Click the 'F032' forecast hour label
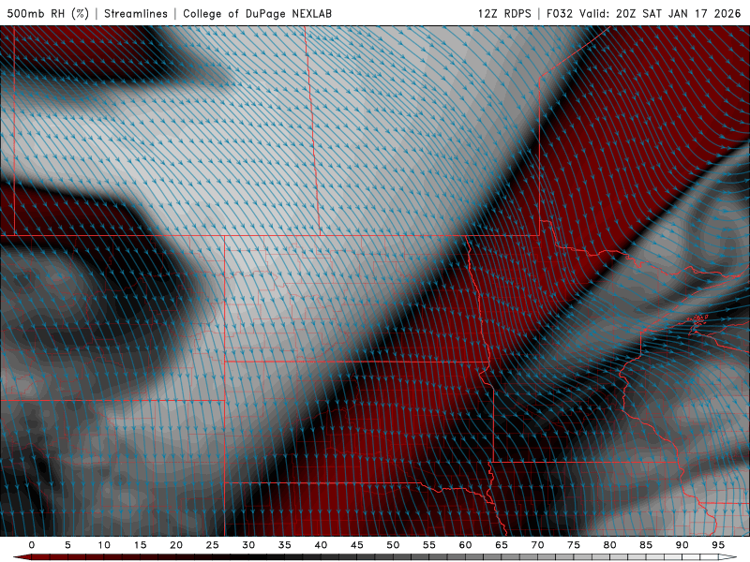The height and width of the screenshot is (562, 750). (x=560, y=13)
